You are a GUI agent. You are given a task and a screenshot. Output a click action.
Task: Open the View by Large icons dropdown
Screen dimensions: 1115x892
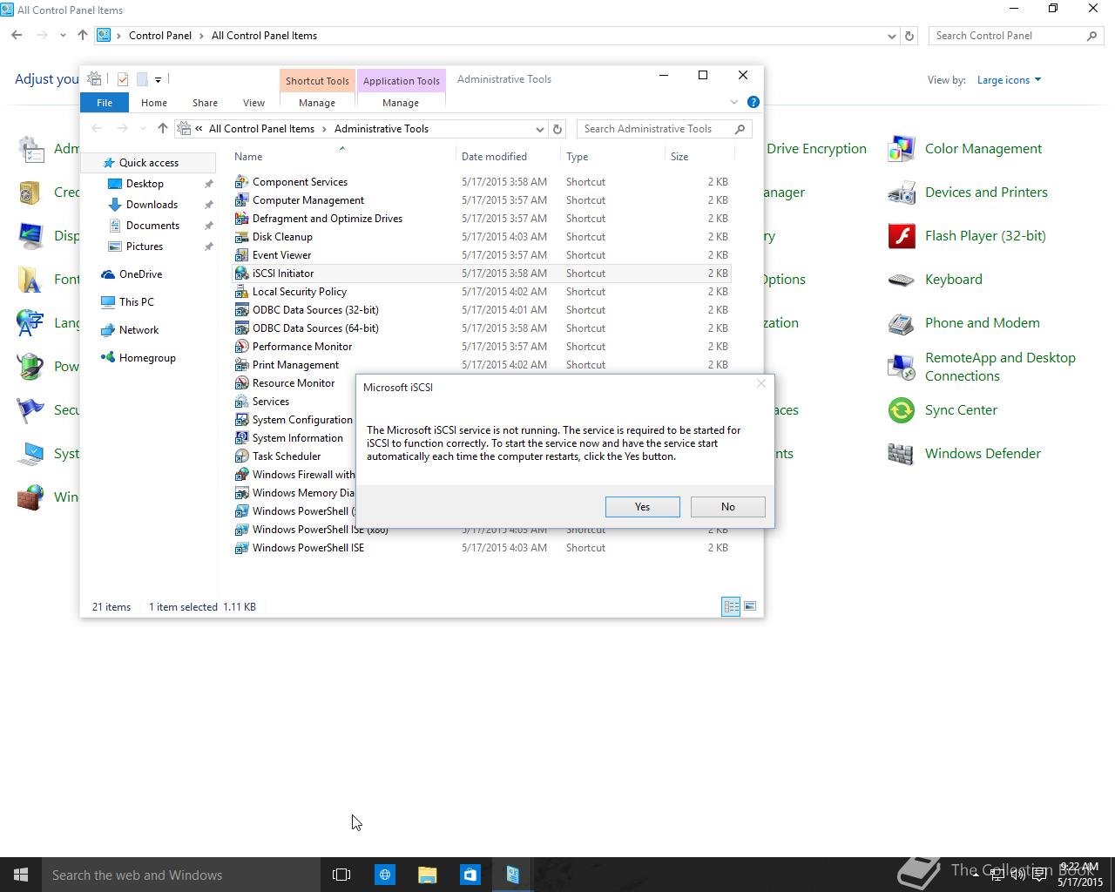(x=1009, y=80)
